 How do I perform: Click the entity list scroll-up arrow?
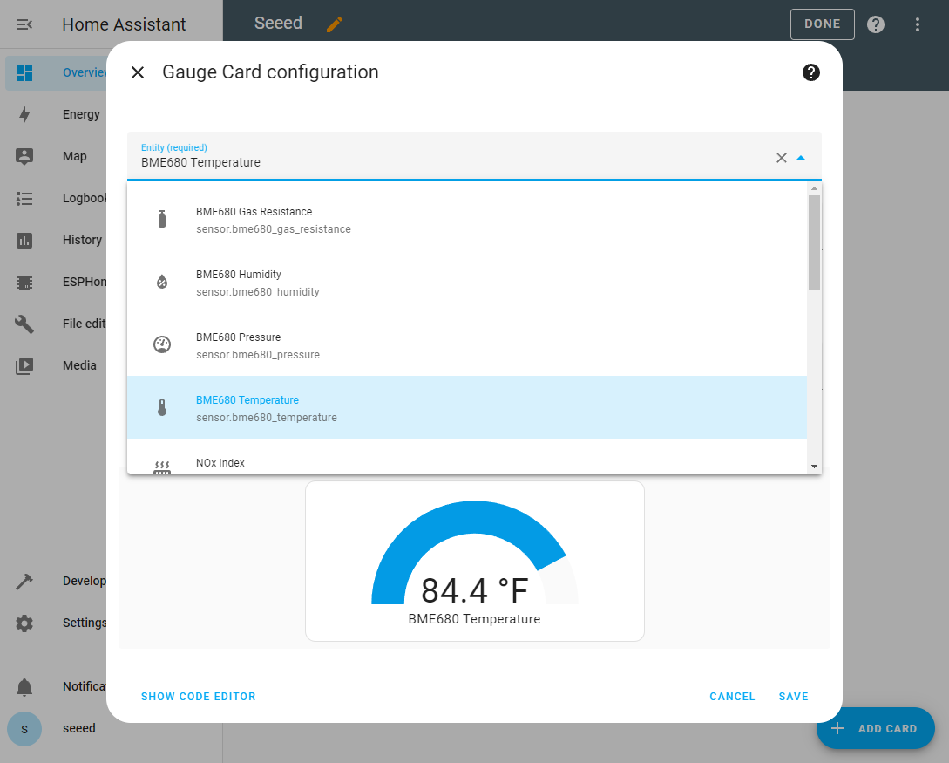click(x=814, y=188)
